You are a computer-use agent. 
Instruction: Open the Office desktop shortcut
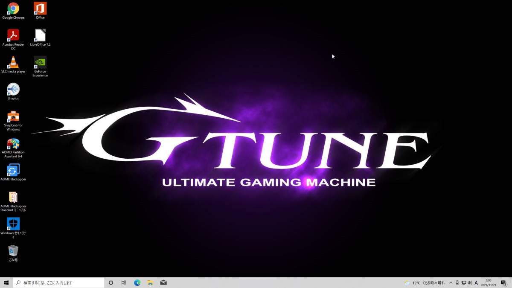click(40, 11)
